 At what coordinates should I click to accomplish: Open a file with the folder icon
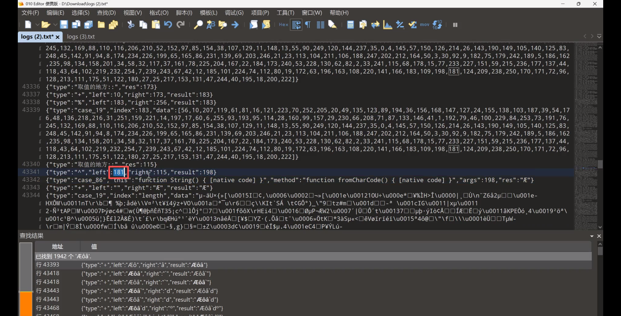point(46,25)
